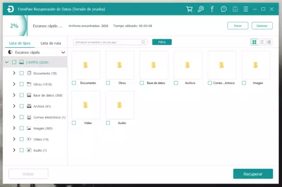
Task: Click the Audio icon in tree
Action: [29, 150]
